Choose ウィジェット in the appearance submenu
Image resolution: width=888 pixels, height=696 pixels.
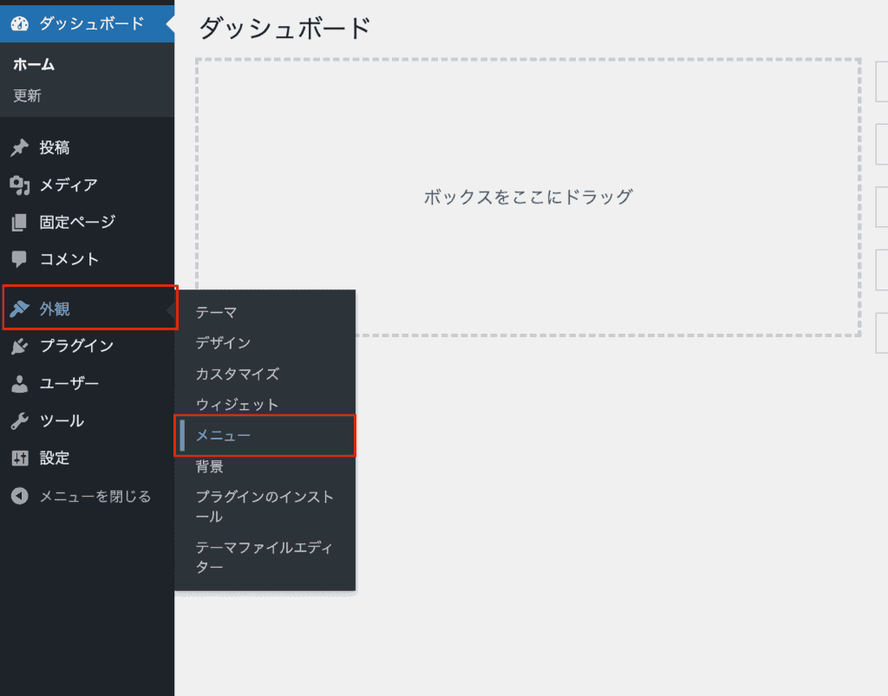237,405
